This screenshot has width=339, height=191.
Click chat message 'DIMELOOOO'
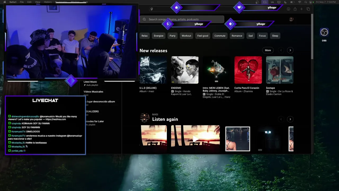(33, 131)
